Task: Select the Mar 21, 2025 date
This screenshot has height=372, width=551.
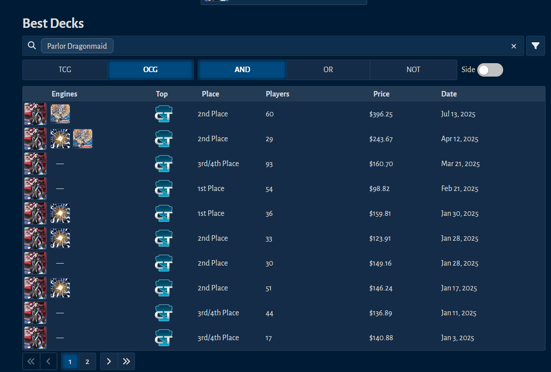Action: 460,164
